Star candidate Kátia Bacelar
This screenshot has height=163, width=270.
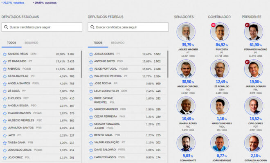[5, 76]
